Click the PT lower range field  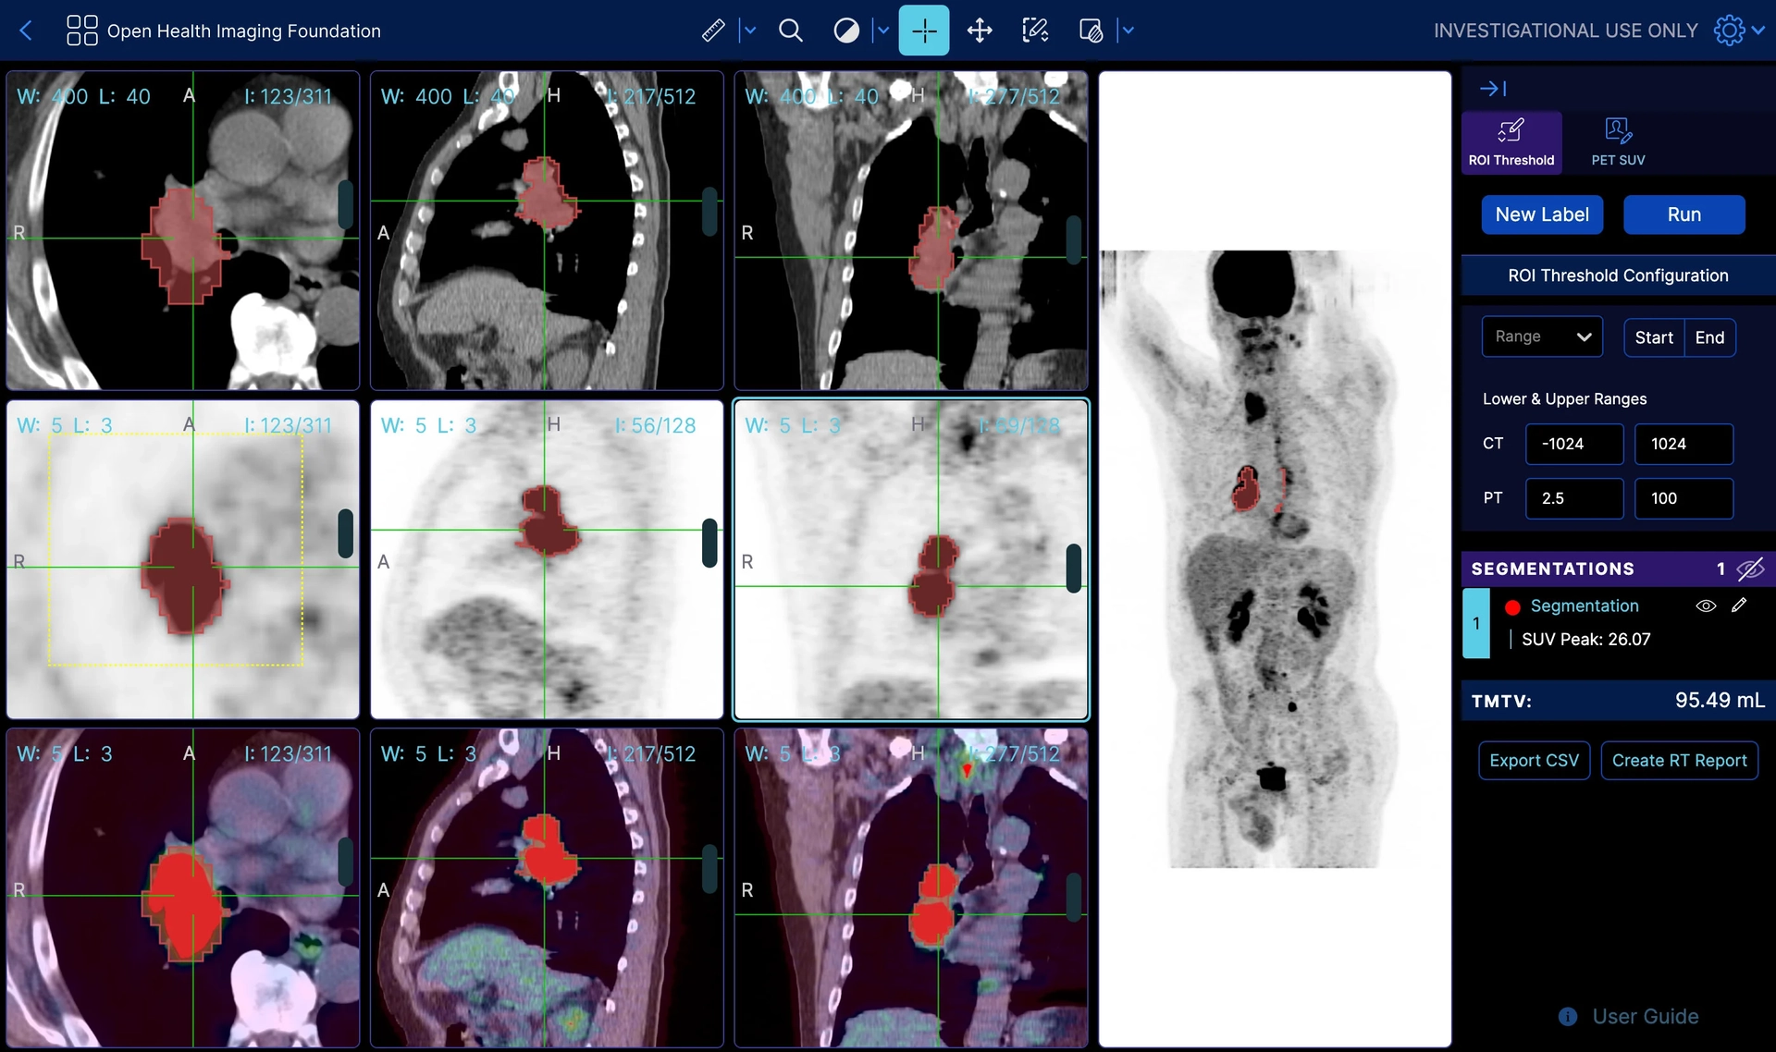click(x=1573, y=498)
